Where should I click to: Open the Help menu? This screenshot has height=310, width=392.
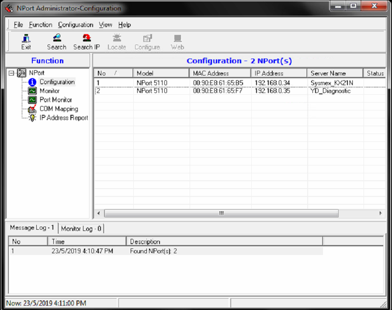tap(125, 25)
